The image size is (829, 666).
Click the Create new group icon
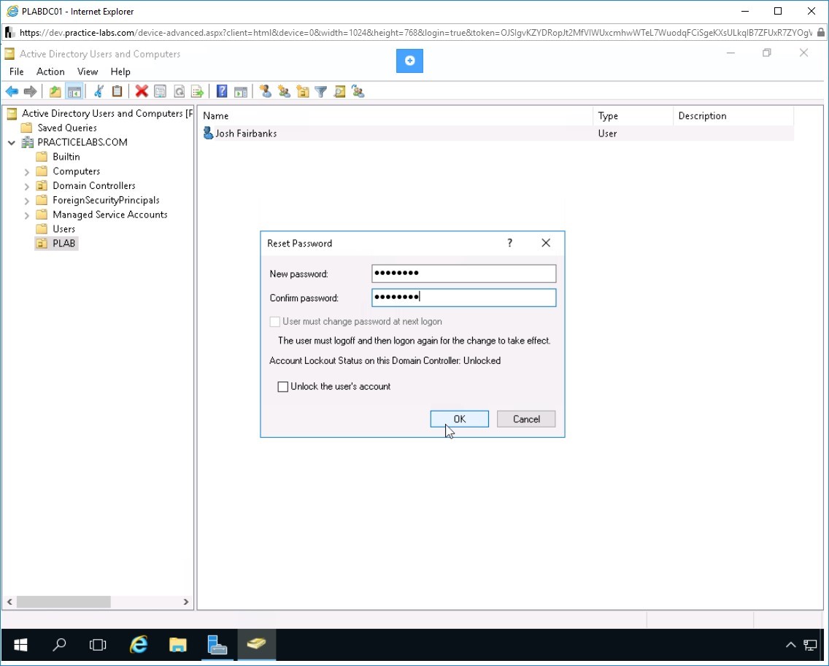pyautogui.click(x=285, y=91)
